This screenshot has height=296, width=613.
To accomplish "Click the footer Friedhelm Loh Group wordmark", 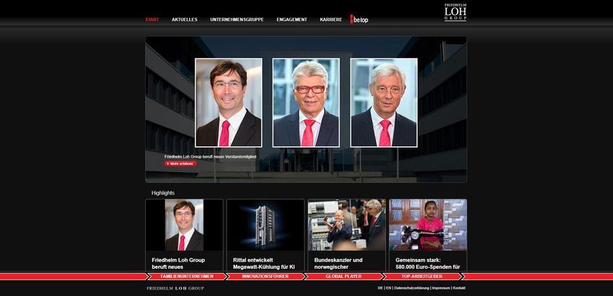I will (175, 288).
